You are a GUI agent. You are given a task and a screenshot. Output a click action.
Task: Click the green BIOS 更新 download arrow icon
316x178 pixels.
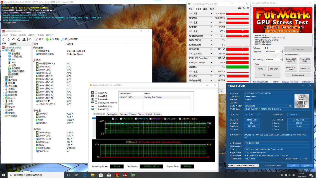47,39
